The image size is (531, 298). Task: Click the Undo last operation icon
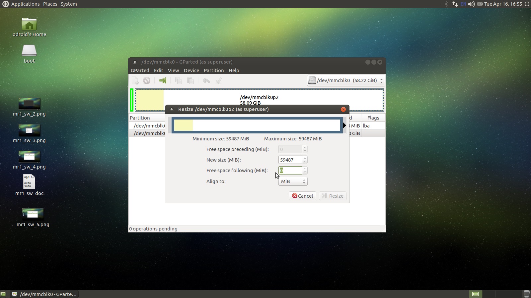206,80
